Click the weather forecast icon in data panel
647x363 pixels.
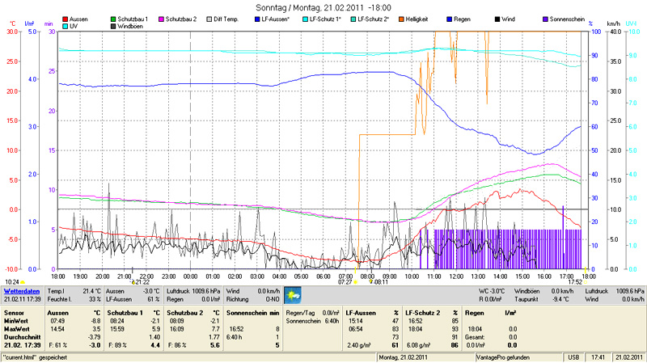(x=291, y=293)
